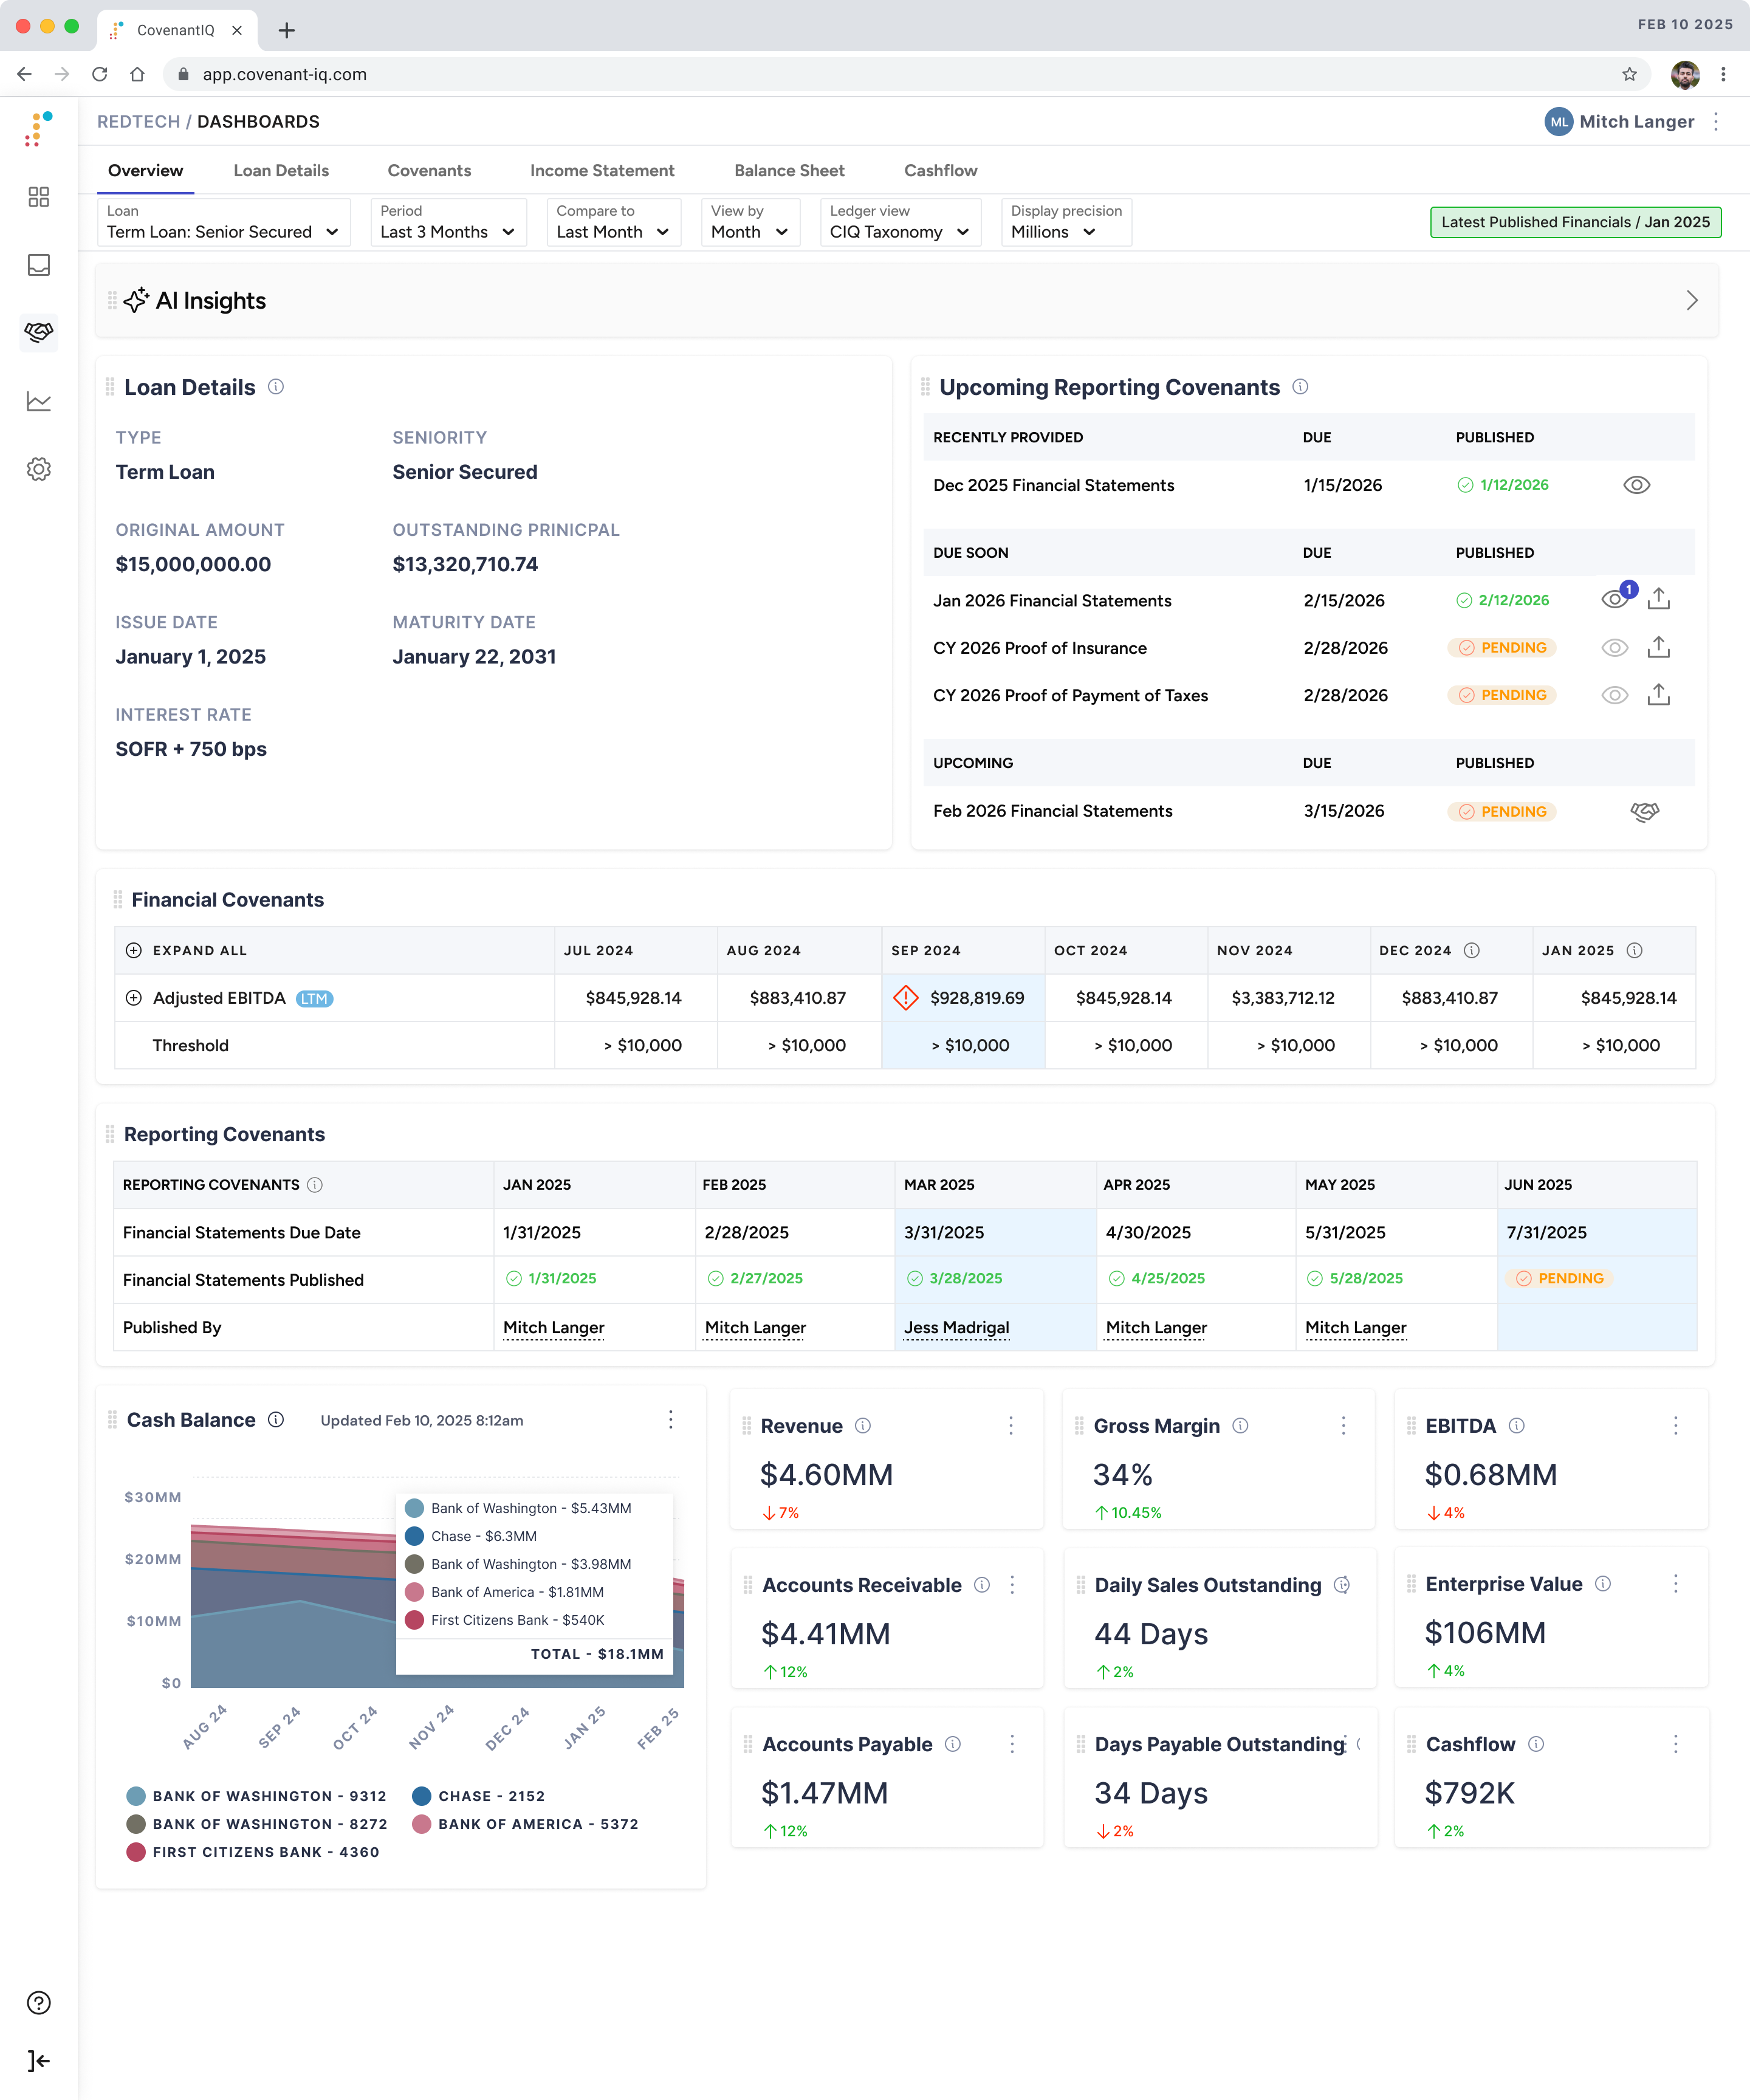Select the inbox icon in the left sidebar
The width and height of the screenshot is (1750, 2100).
[39, 265]
